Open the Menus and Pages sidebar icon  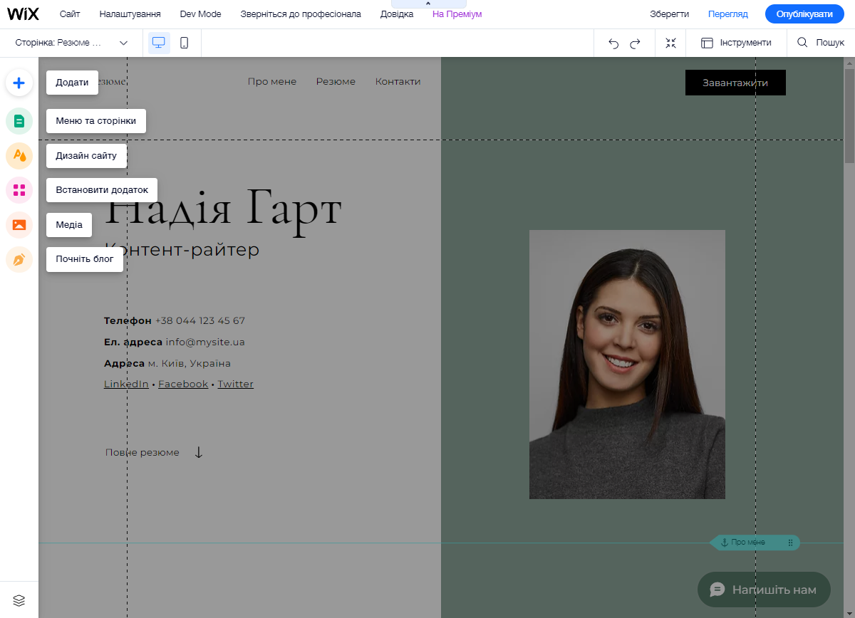pos(19,120)
